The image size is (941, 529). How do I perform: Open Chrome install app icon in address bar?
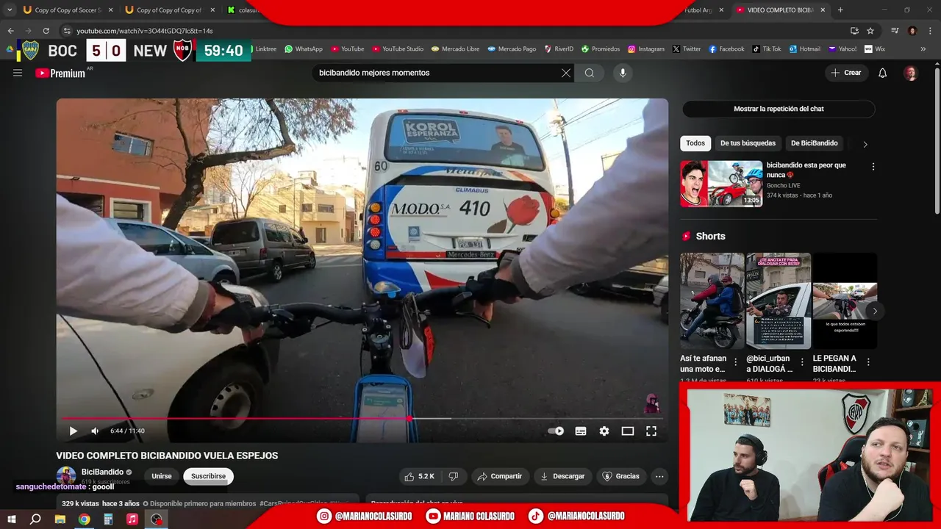click(x=854, y=31)
